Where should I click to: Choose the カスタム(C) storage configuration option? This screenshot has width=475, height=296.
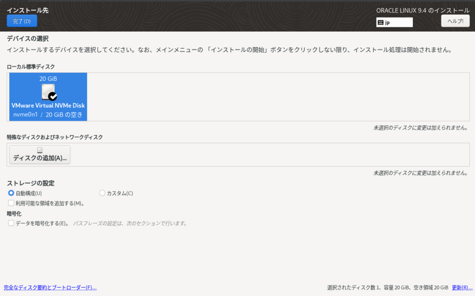click(x=103, y=193)
